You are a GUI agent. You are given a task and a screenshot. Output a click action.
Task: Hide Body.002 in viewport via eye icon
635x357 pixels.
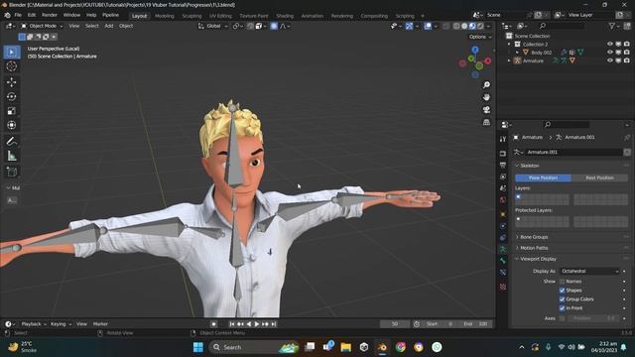610,53
